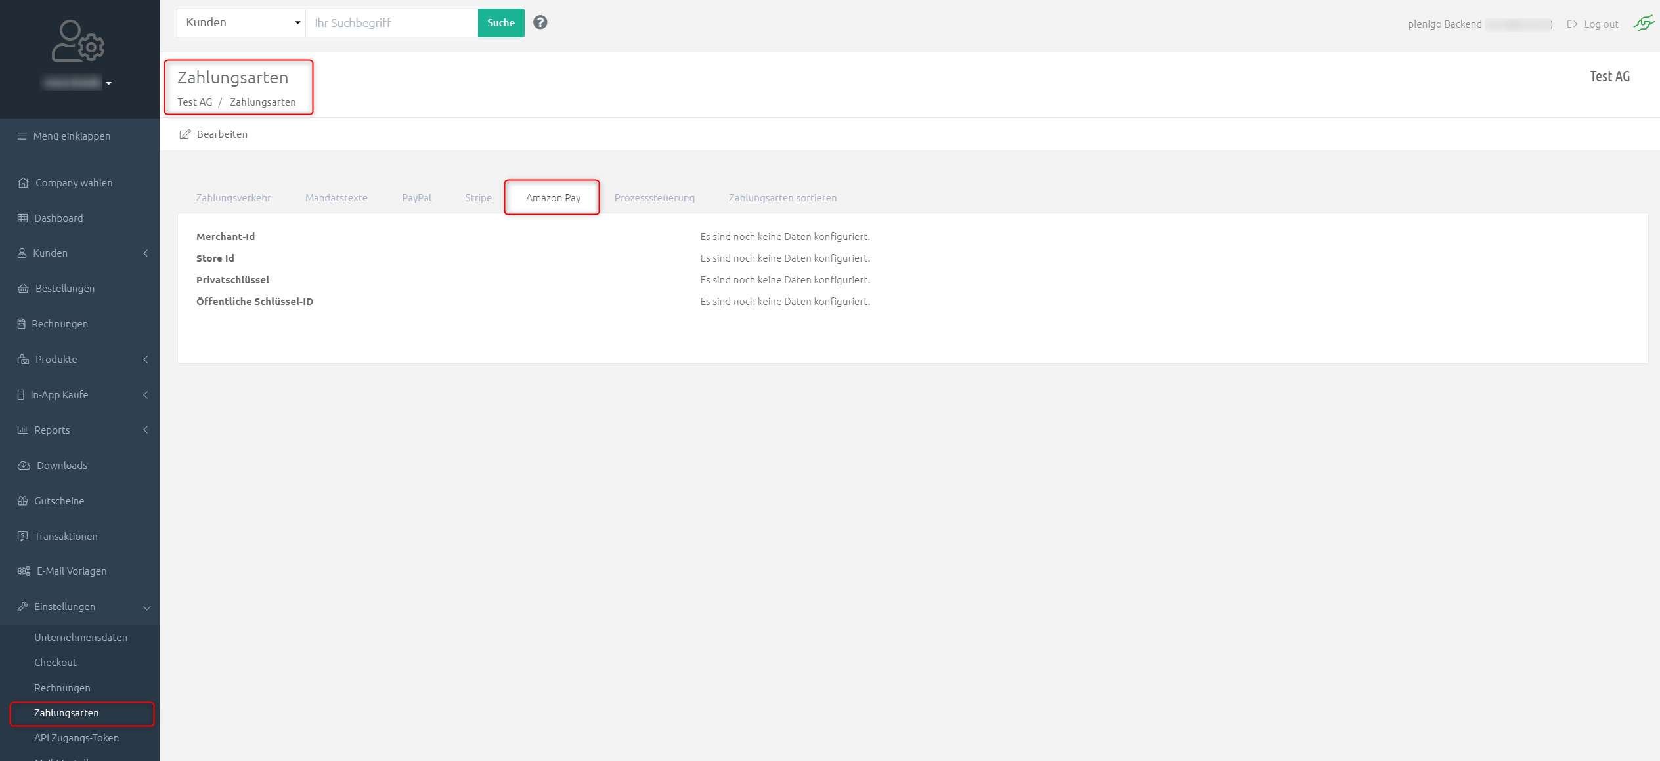Image resolution: width=1660 pixels, height=761 pixels.
Task: Click the Reports bar chart icon
Action: pos(23,430)
